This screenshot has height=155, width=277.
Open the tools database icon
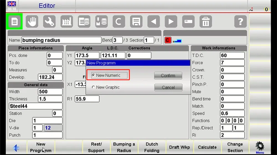click(101, 22)
